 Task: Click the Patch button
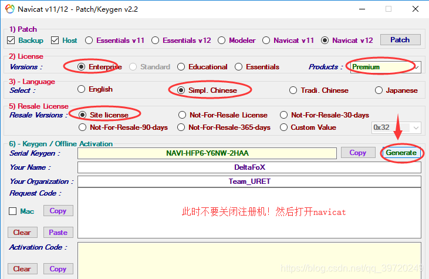(x=400, y=40)
